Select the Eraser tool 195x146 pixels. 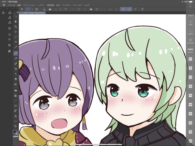point(15,79)
